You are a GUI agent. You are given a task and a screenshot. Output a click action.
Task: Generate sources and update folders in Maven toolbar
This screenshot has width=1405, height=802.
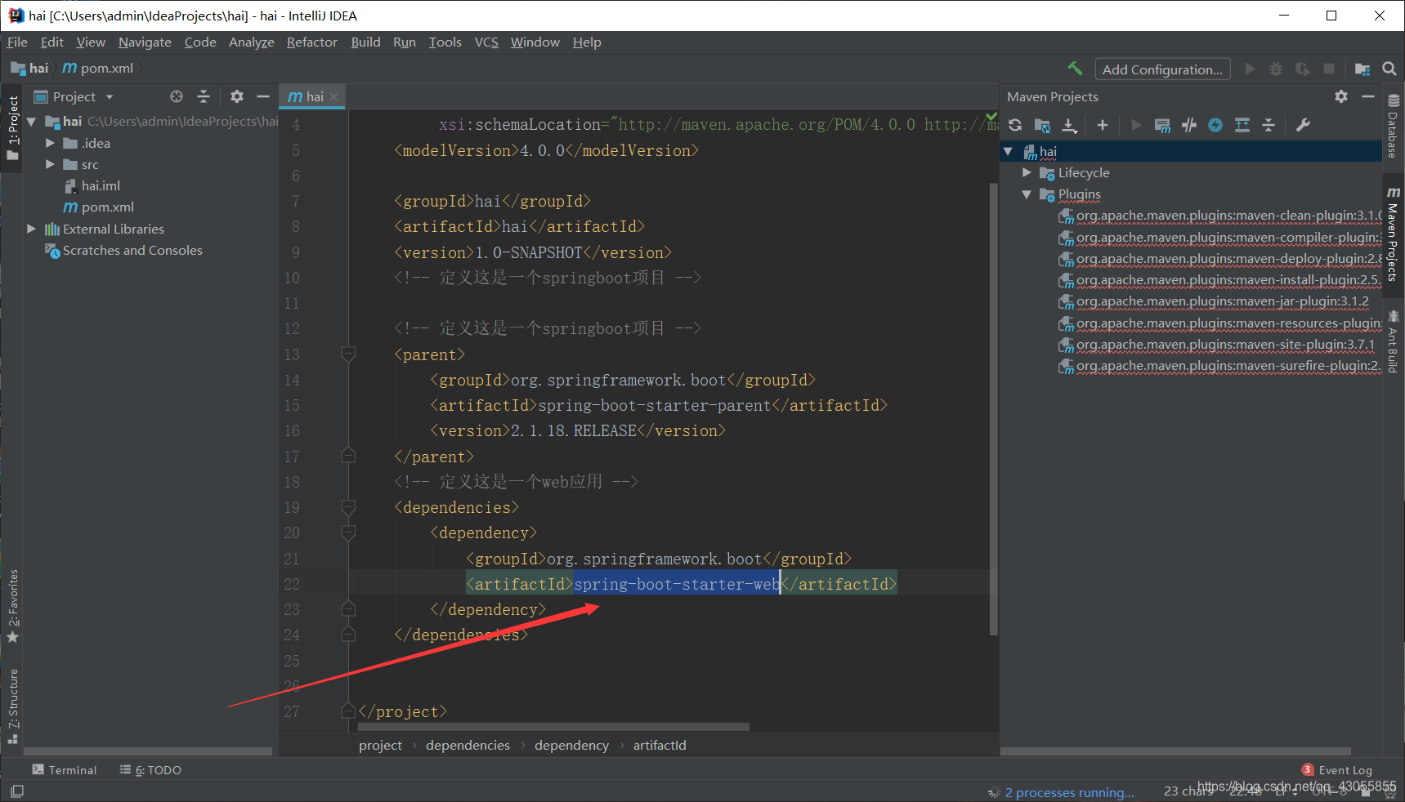(1042, 125)
